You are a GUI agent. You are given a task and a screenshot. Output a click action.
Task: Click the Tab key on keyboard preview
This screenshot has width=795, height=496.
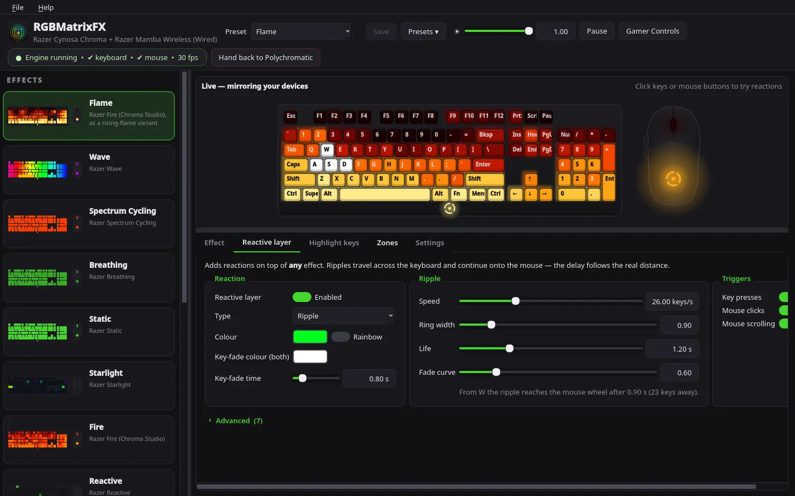click(293, 149)
